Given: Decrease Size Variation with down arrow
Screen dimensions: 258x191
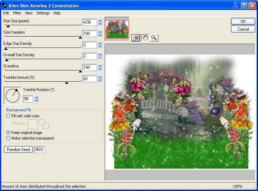Looking at the screenshot, I should pyautogui.click(x=100, y=35).
